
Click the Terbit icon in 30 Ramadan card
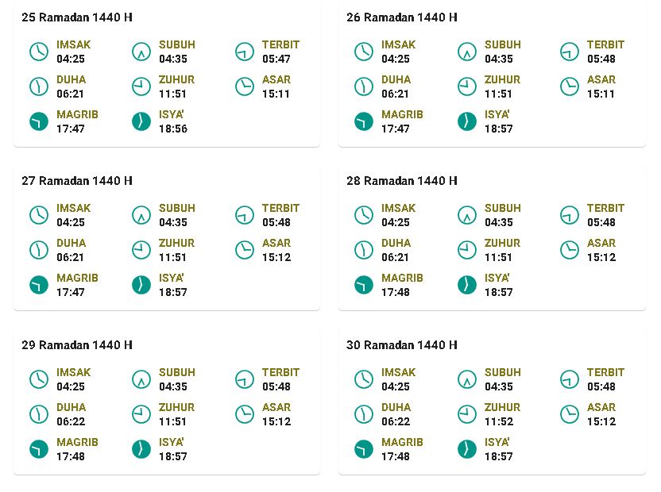[570, 379]
